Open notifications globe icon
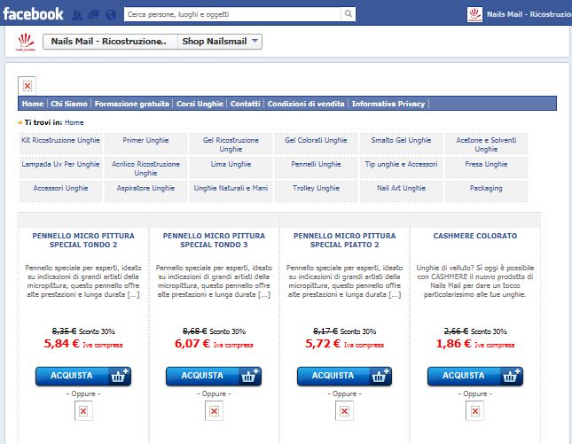The width and height of the screenshot is (572, 444). (x=111, y=15)
